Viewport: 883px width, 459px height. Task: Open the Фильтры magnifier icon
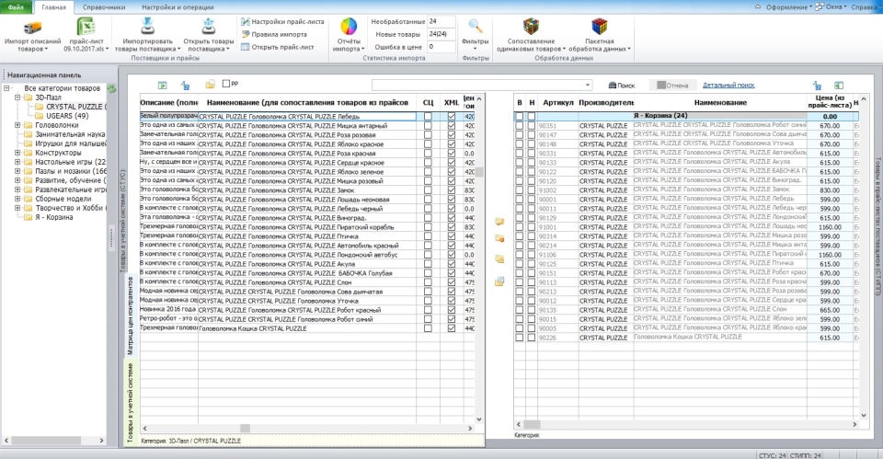tap(476, 26)
